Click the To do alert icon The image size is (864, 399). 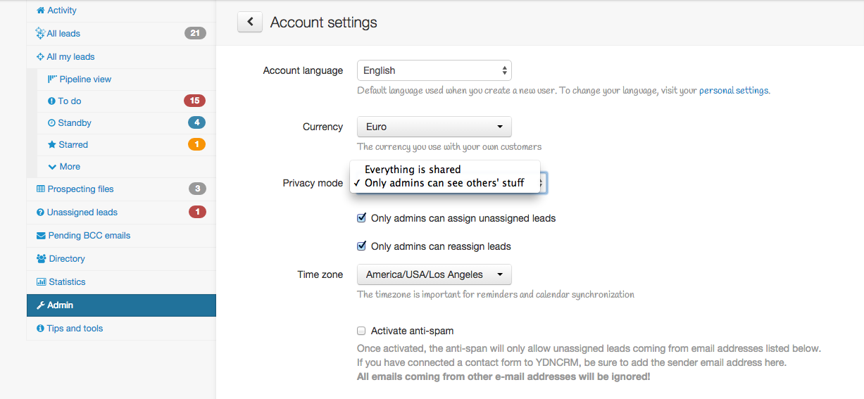(51, 101)
